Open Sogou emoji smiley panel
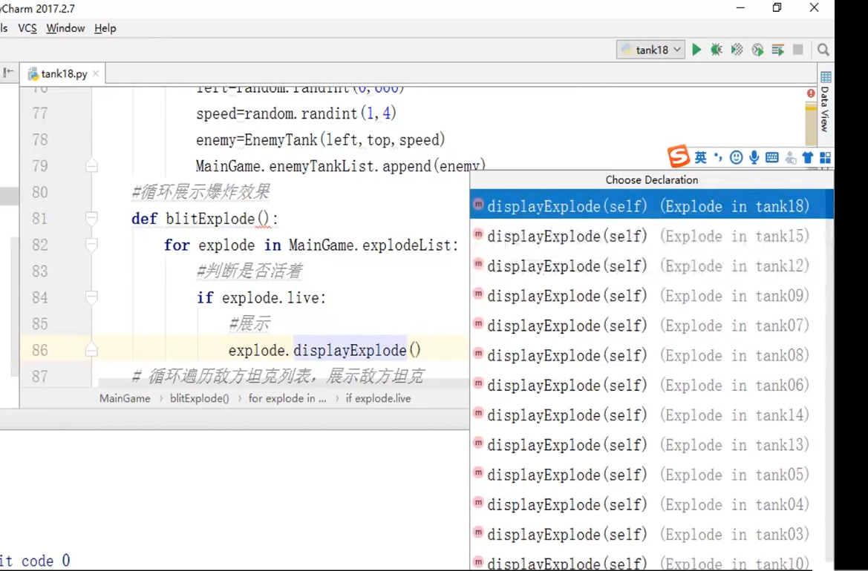 pyautogui.click(x=736, y=157)
